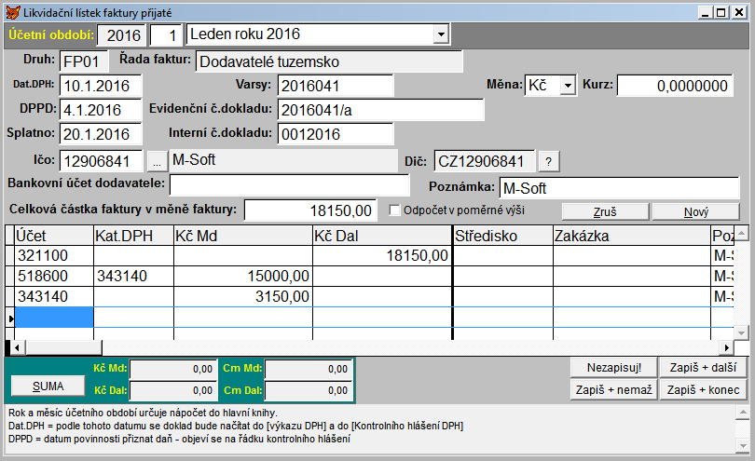Select the account cell 321100
Screen dimensions: 755x461
[54, 255]
